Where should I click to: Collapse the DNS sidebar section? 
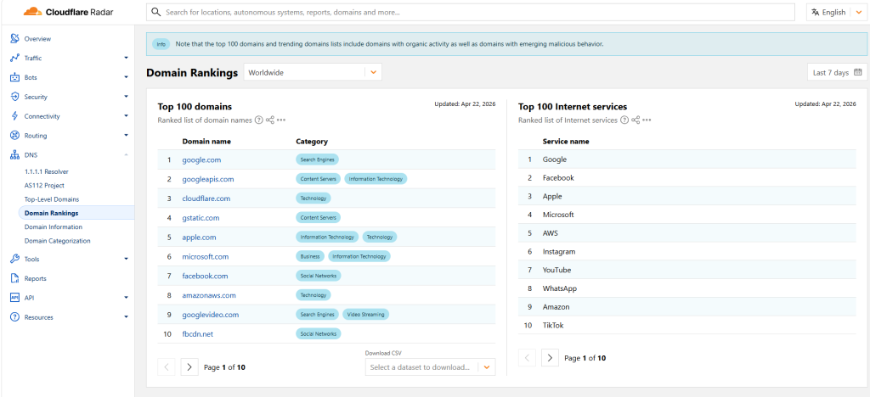126,155
